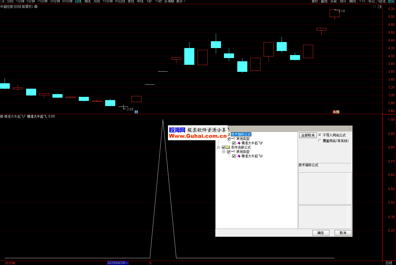Uncheck the 精准大牛起飞X checkbox
This screenshot has width=396, height=265.
tap(234, 156)
